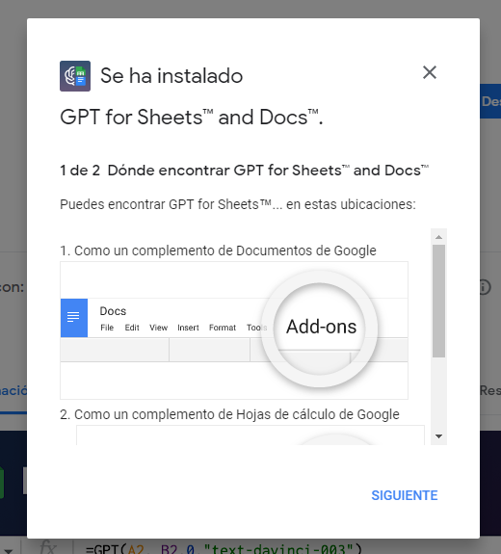
Task: Switch to the partially visible Res tab
Action: coord(490,390)
